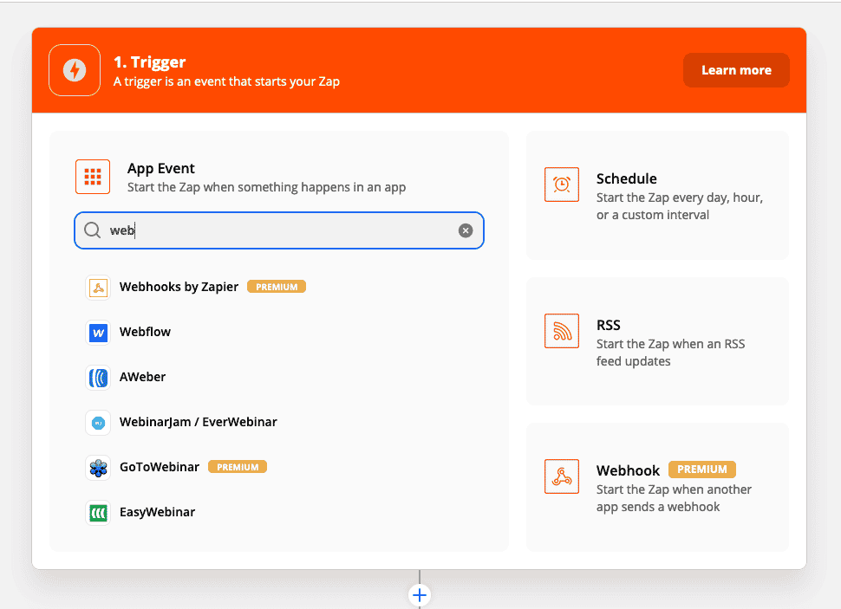Viewport: 841px width, 609px height.
Task: Select the Webhook trigger card title
Action: [628, 470]
